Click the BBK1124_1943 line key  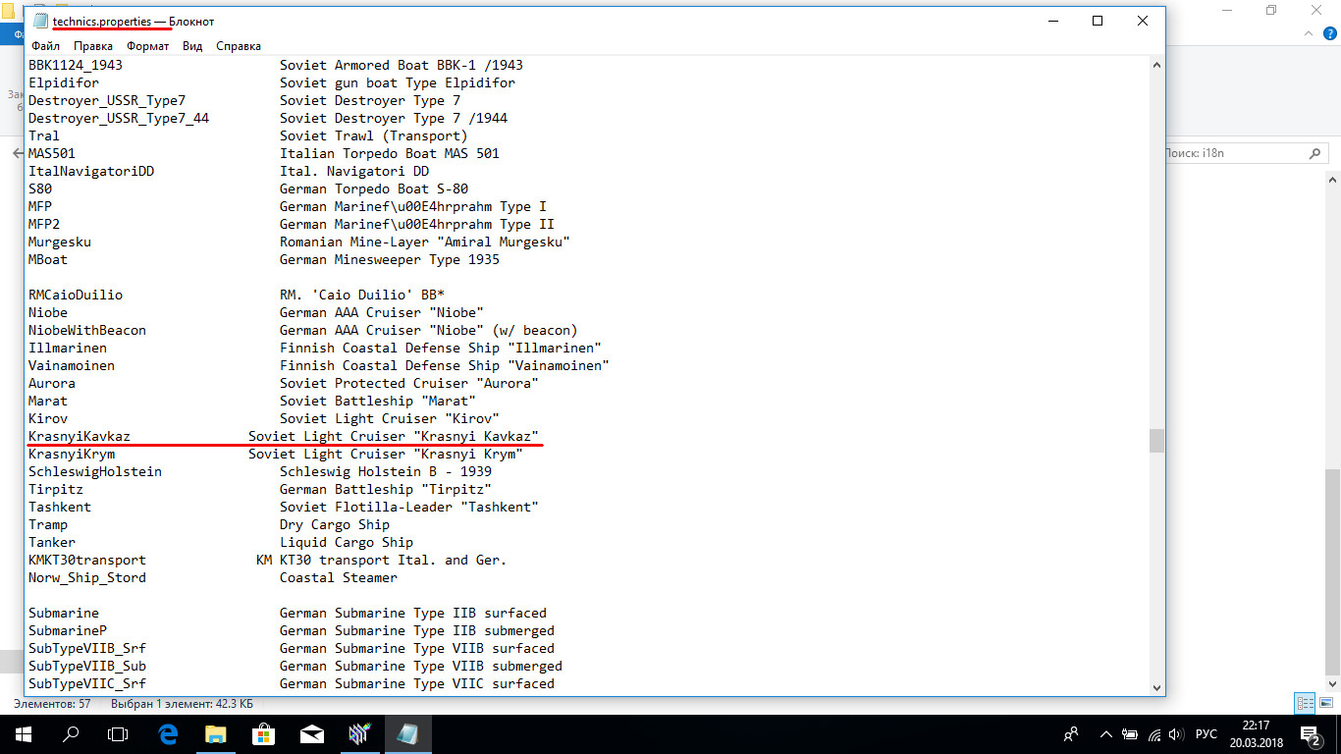[x=76, y=65]
